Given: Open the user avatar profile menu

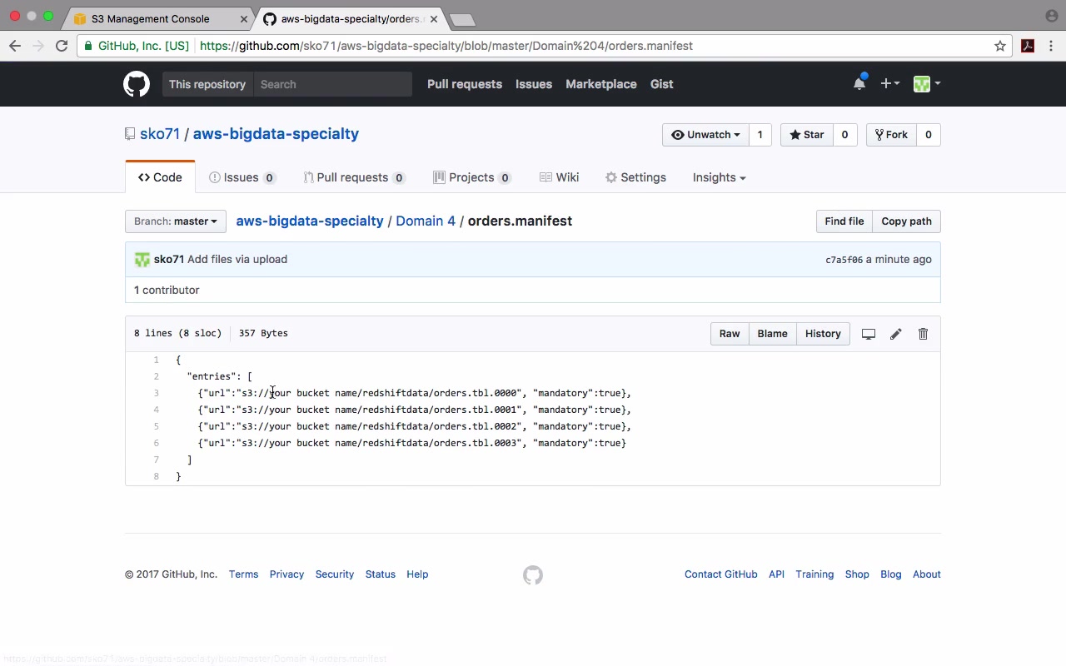Looking at the screenshot, I should [926, 84].
